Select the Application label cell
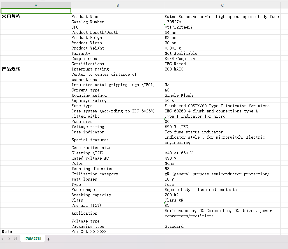 [x=118, y=213]
